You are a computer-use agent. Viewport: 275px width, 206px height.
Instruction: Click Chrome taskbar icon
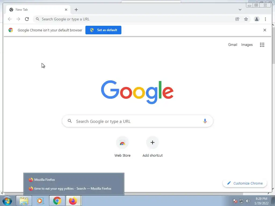point(57,201)
